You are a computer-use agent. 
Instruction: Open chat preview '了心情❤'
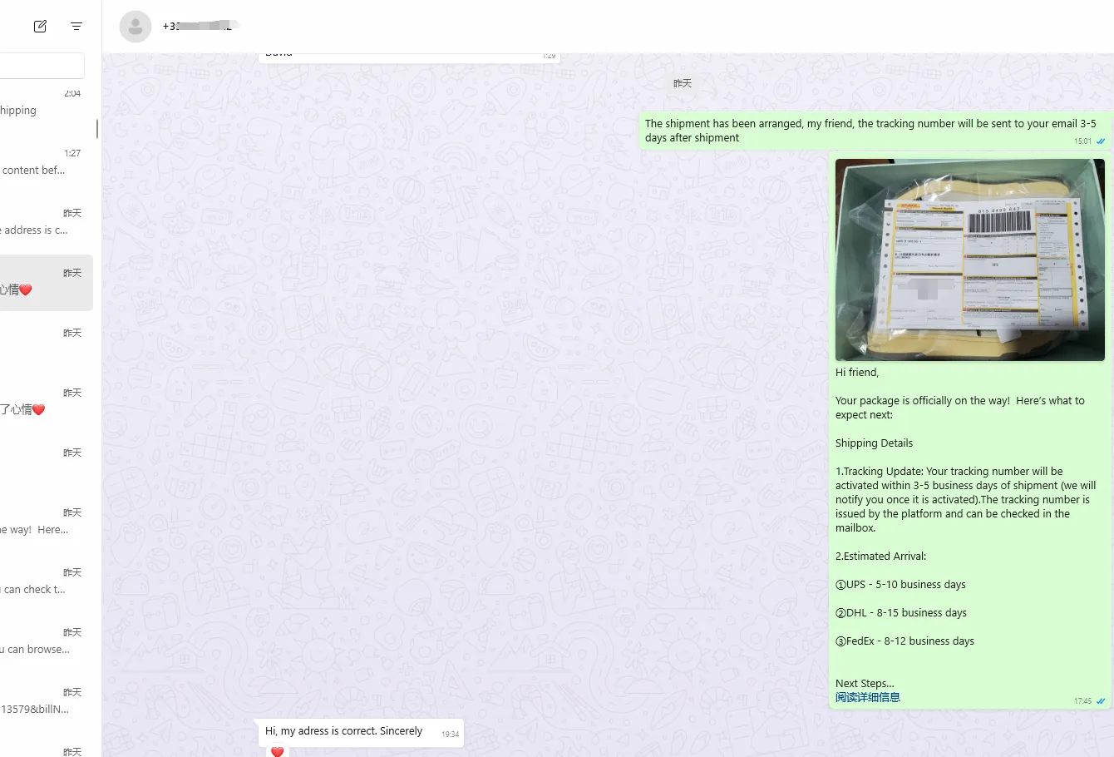click(22, 409)
